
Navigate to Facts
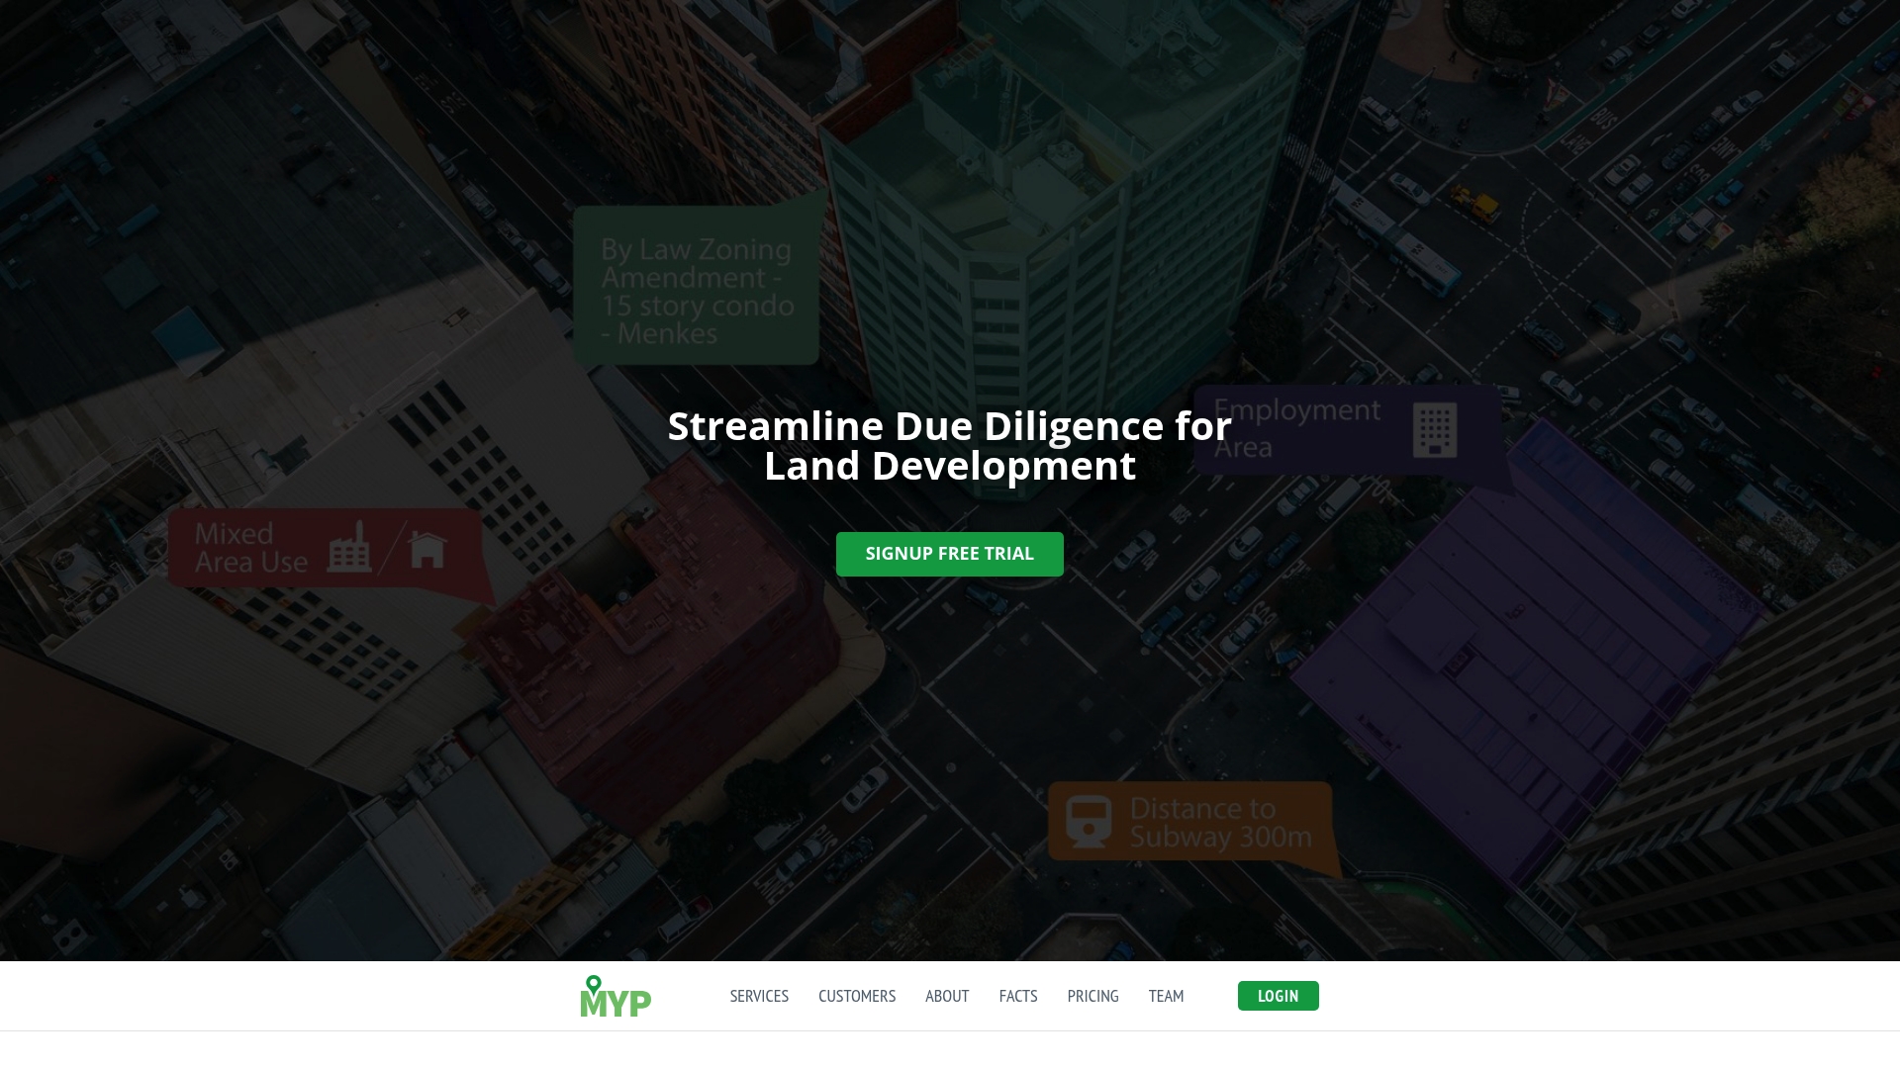click(1018, 996)
